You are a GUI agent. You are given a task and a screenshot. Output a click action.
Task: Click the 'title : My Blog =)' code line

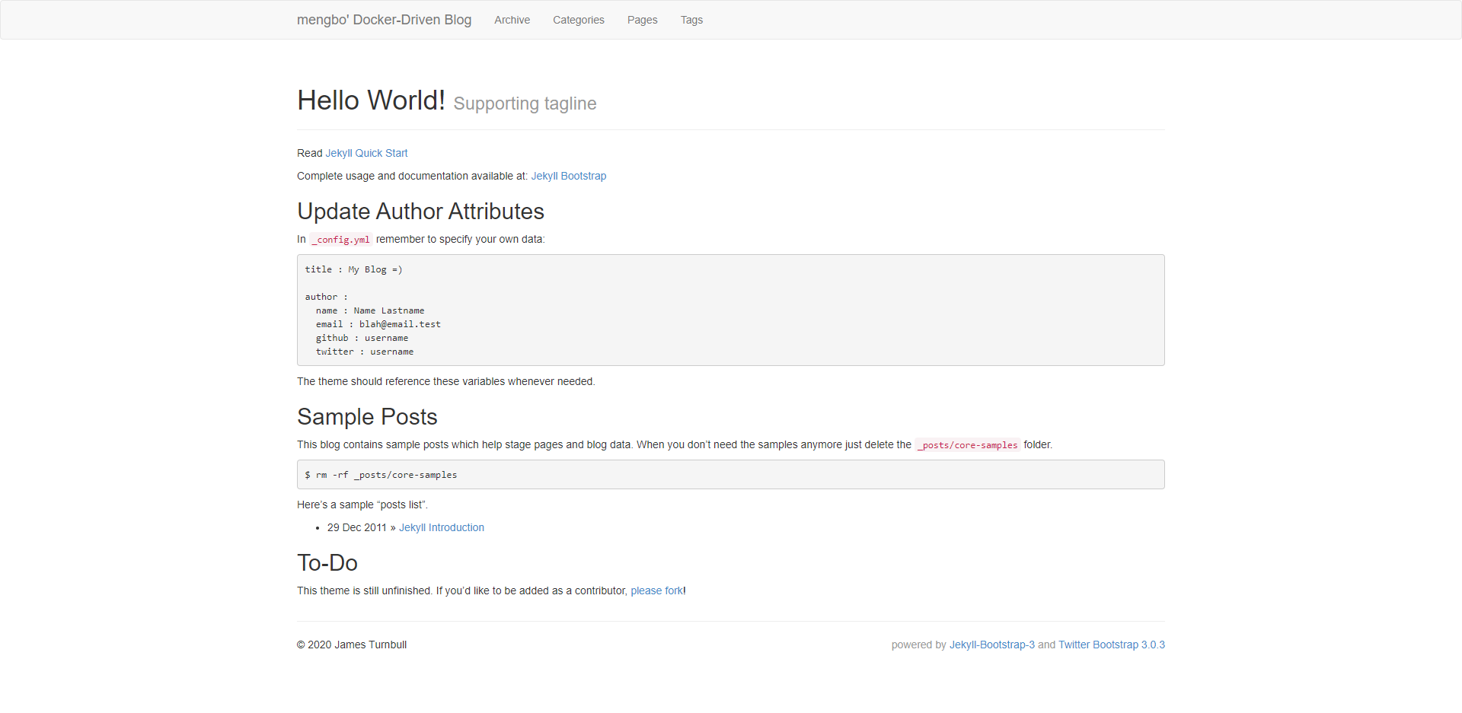tap(354, 269)
